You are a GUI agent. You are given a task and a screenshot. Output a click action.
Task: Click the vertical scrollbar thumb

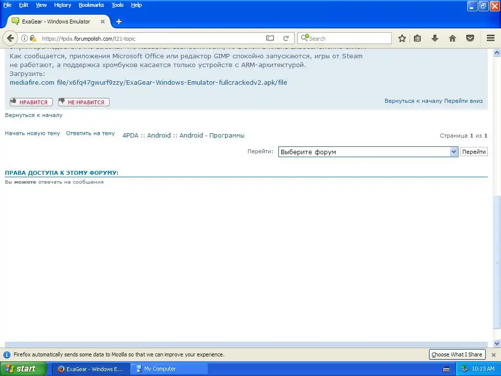pos(497,262)
